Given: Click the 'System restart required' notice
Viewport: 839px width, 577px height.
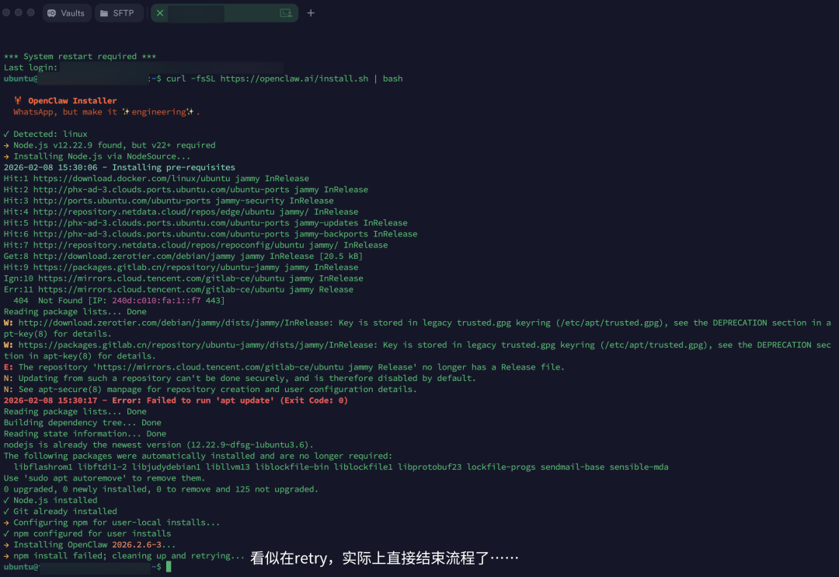Looking at the screenshot, I should point(80,57).
